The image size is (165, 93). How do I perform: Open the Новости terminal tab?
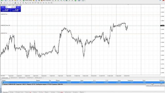(x=28, y=92)
